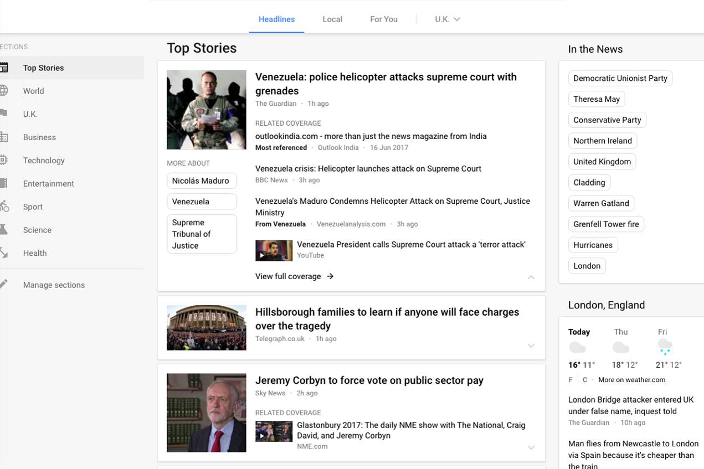
Task: Open the More on weather.com link
Action: [x=631, y=379]
